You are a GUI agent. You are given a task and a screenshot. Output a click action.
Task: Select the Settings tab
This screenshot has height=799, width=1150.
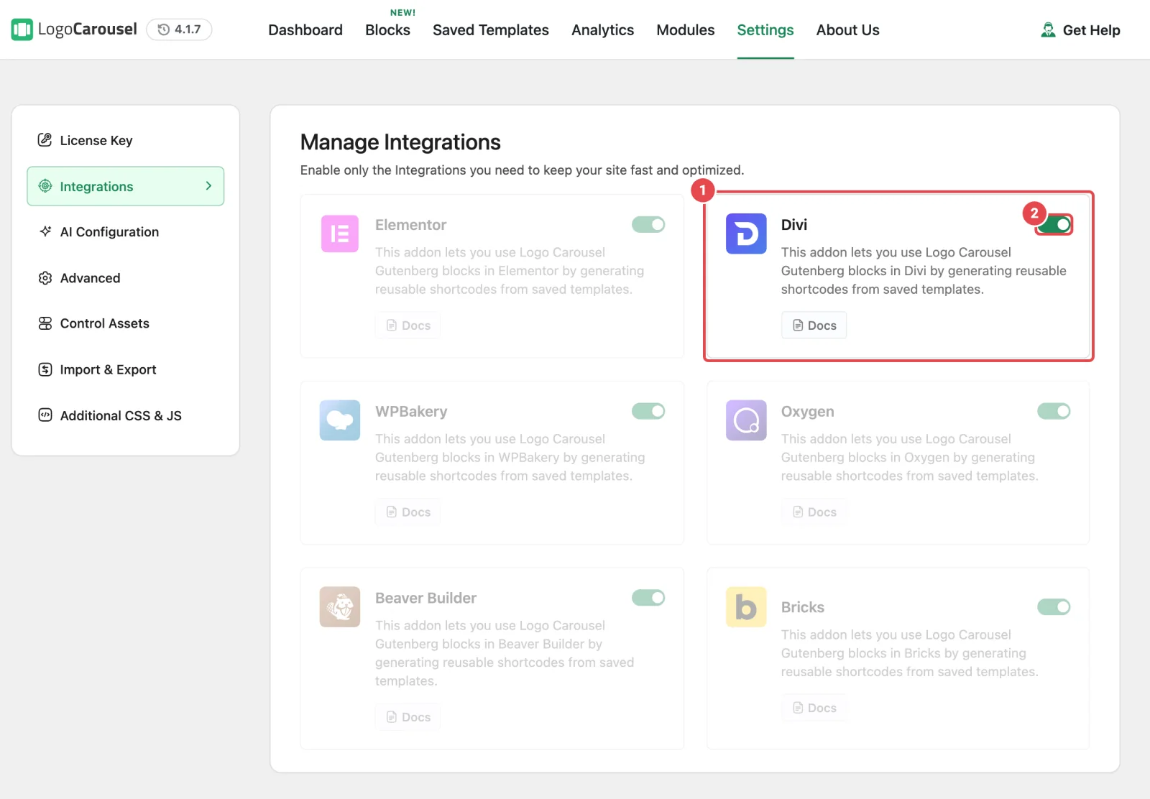pyautogui.click(x=765, y=30)
